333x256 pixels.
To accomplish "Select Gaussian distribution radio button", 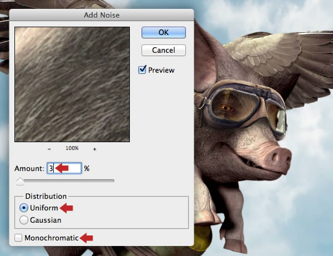I will [x=23, y=220].
